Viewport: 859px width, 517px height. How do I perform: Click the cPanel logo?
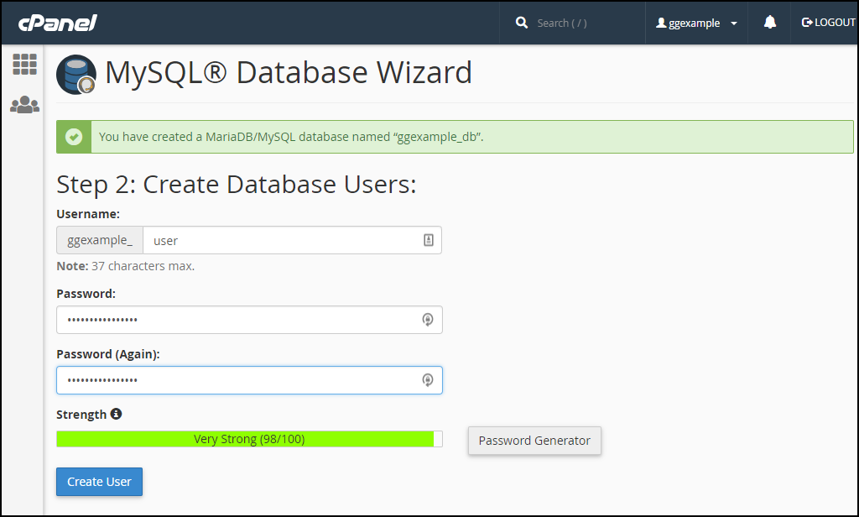[58, 23]
